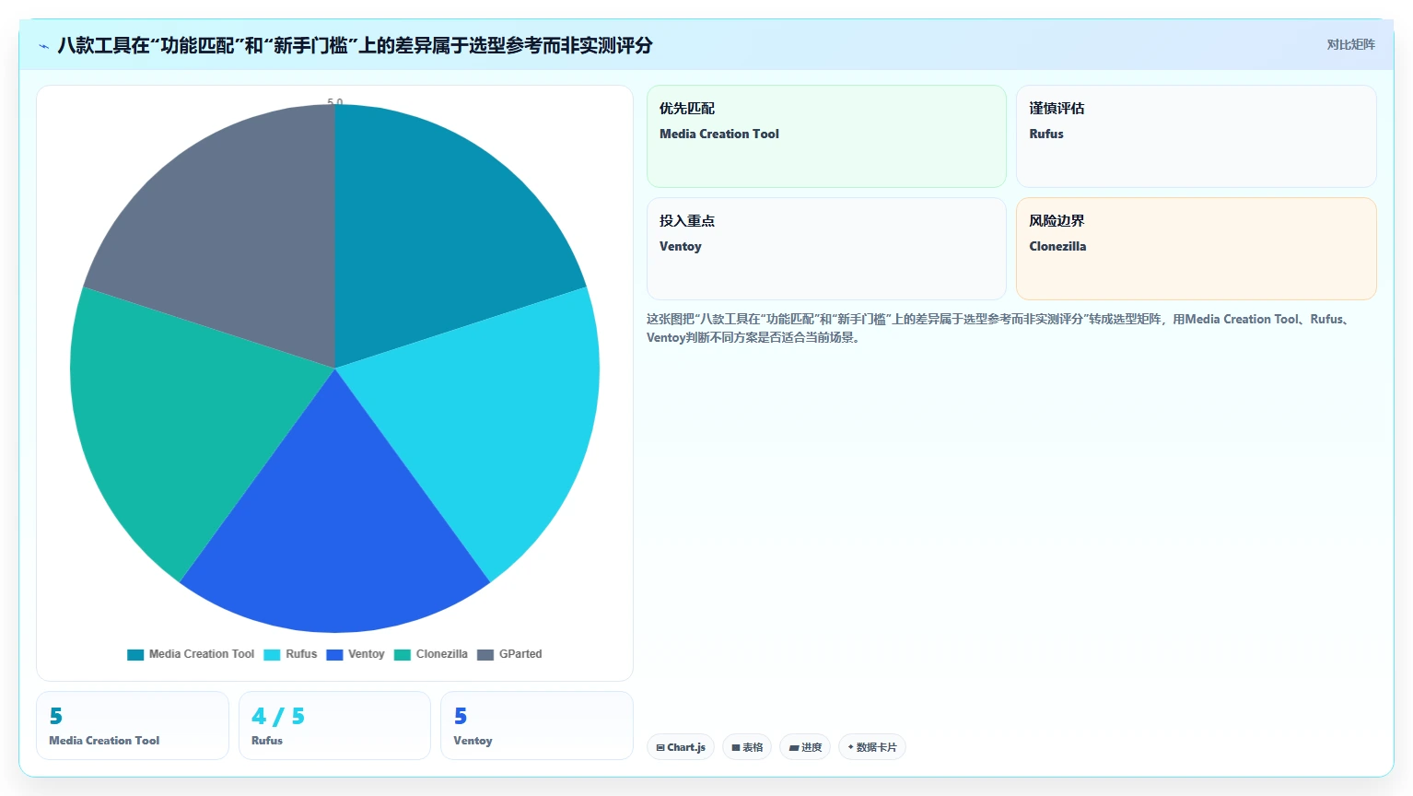Toggle Rufus legend swatch

tap(272, 655)
